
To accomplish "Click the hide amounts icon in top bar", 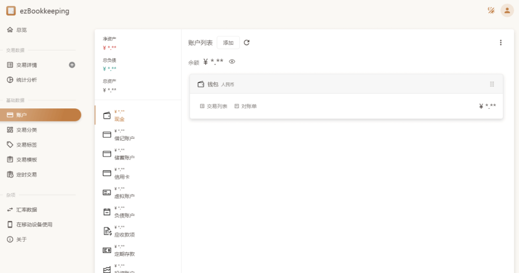I will pyautogui.click(x=491, y=11).
